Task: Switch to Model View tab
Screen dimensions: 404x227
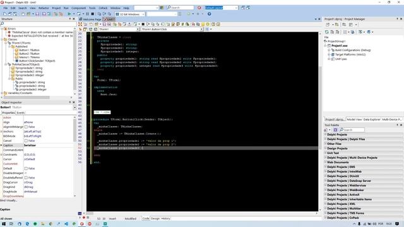Action: 354,120
